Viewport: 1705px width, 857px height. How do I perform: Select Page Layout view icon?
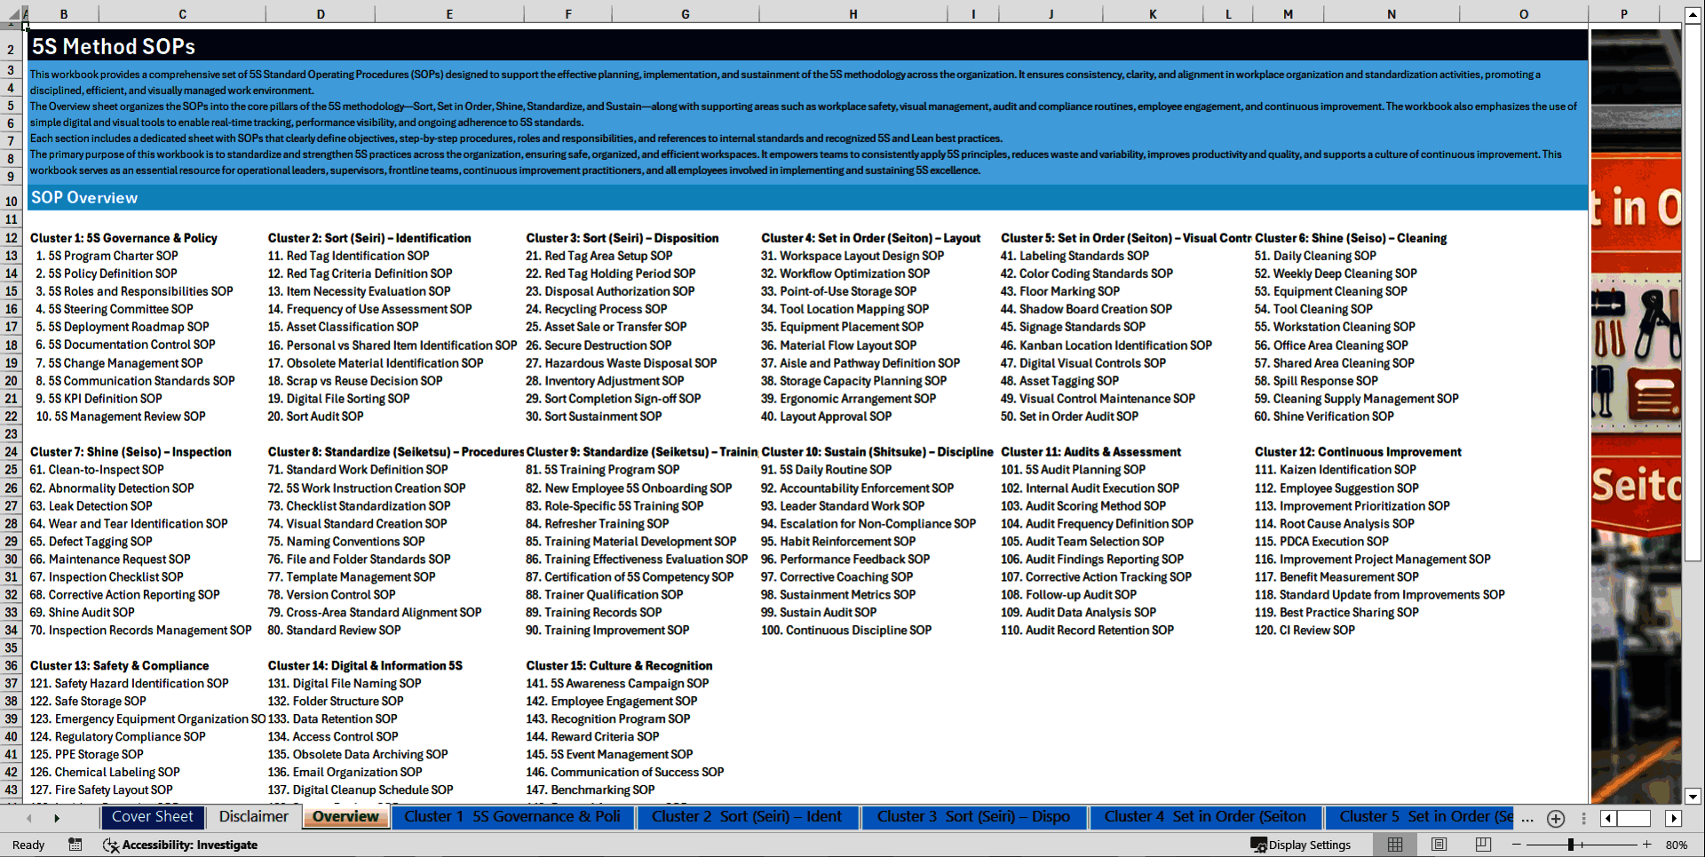pos(1439,845)
